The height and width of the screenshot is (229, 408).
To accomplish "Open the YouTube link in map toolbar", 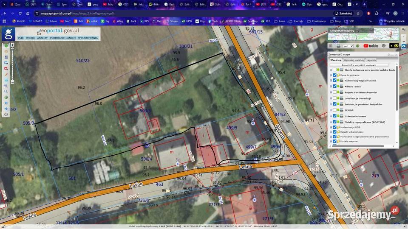I will pos(371,46).
